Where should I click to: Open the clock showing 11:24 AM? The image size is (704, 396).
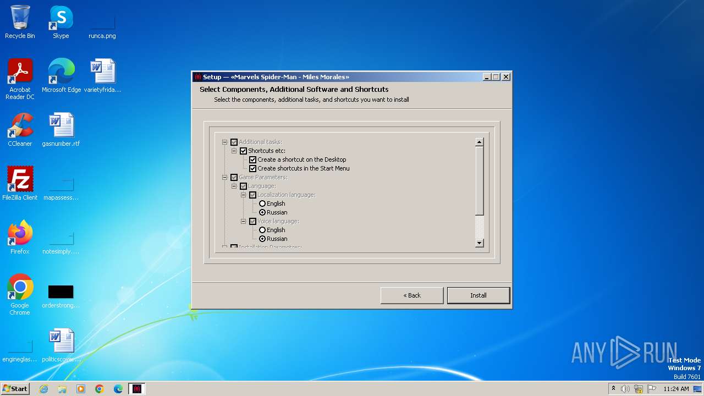point(676,389)
